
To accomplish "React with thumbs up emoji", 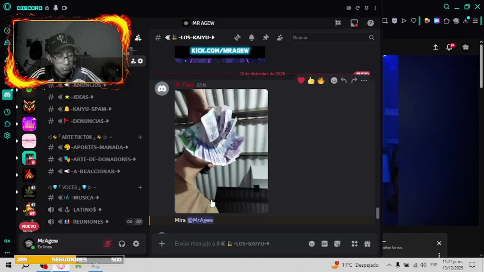I will (x=311, y=80).
